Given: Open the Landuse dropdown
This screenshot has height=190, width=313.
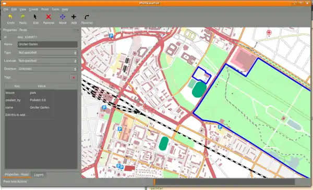Looking at the screenshot, I should (x=47, y=61).
